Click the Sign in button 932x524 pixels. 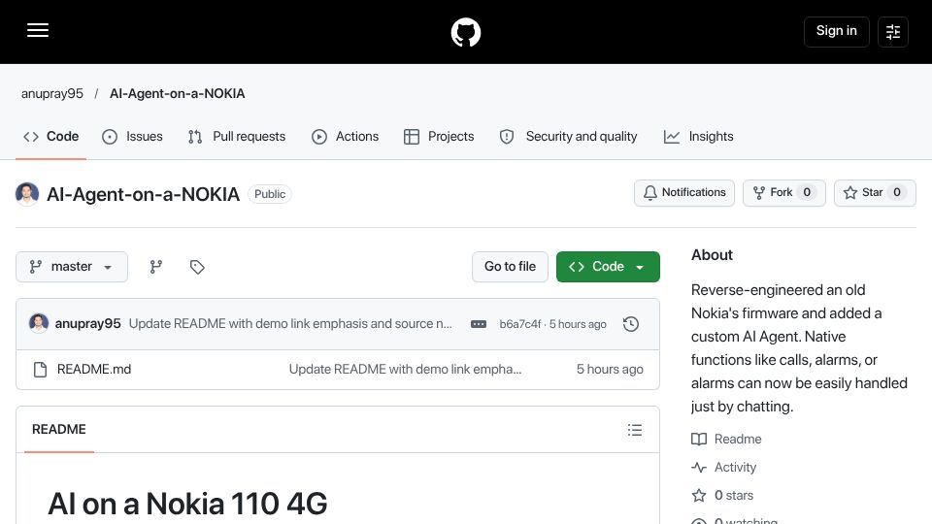[x=836, y=31]
